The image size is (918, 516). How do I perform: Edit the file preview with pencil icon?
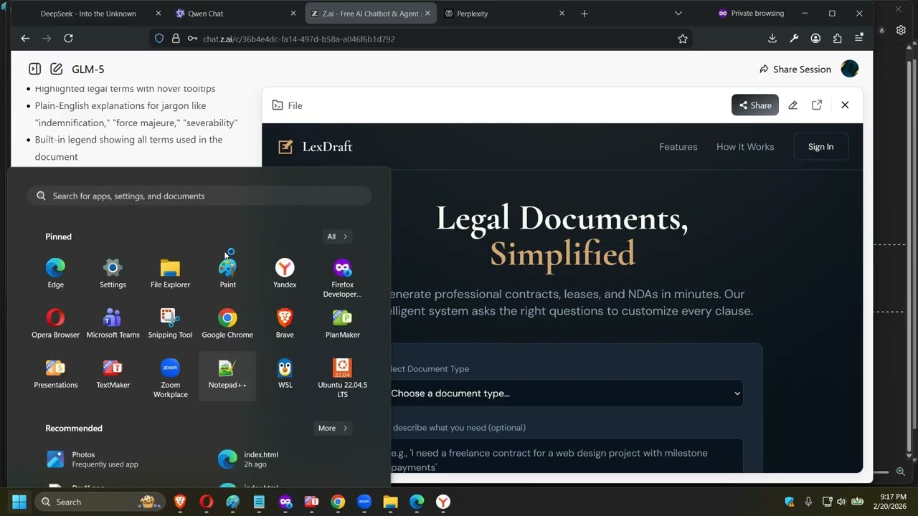pyautogui.click(x=792, y=105)
